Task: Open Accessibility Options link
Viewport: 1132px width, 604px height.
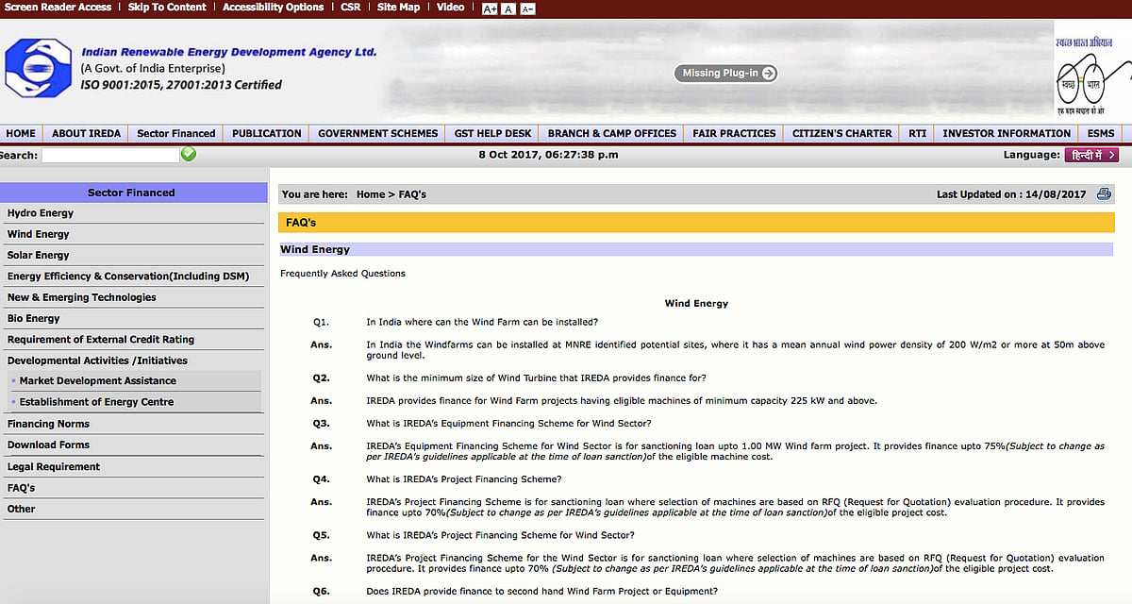Action: 274,8
